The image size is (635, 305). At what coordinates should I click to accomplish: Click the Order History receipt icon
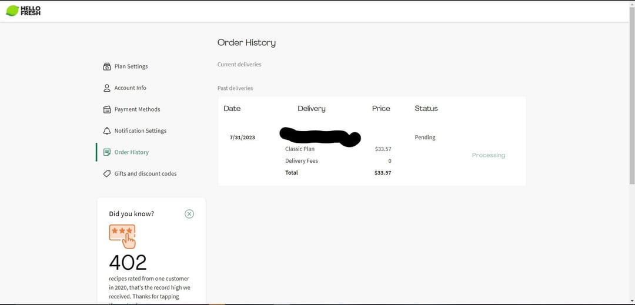(107, 152)
